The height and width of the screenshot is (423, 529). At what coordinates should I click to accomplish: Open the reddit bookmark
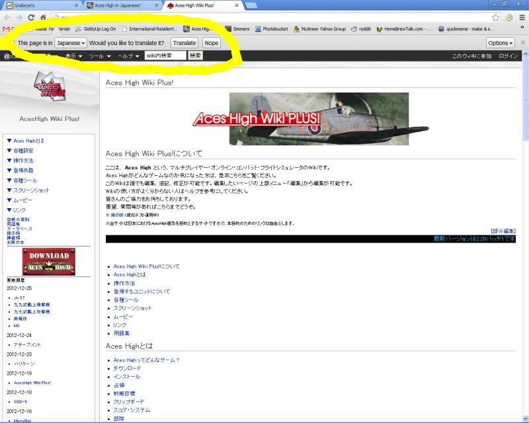tap(361, 29)
